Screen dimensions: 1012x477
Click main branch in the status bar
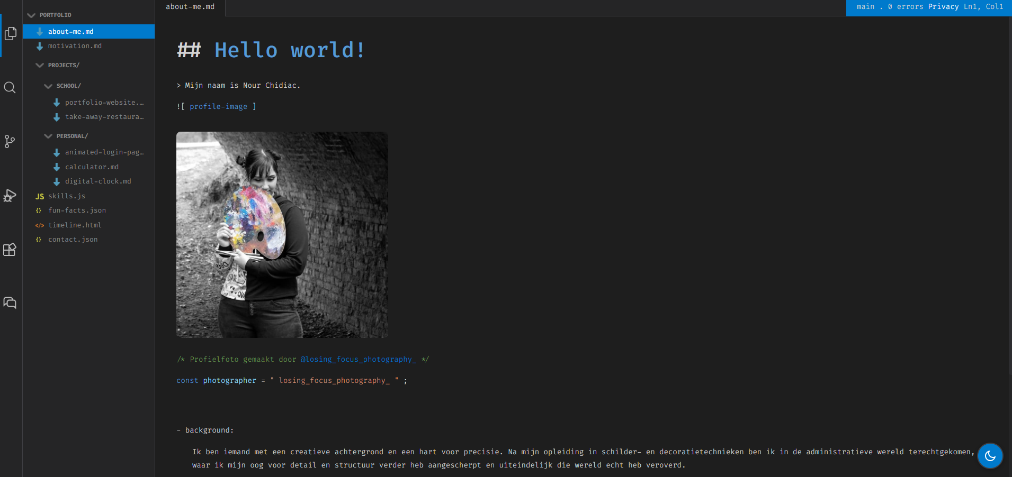865,6
